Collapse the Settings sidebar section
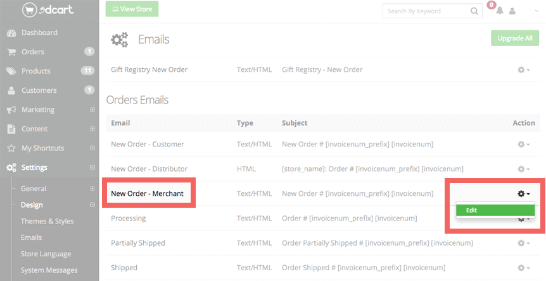The width and height of the screenshot is (546, 281). pyautogui.click(x=92, y=167)
